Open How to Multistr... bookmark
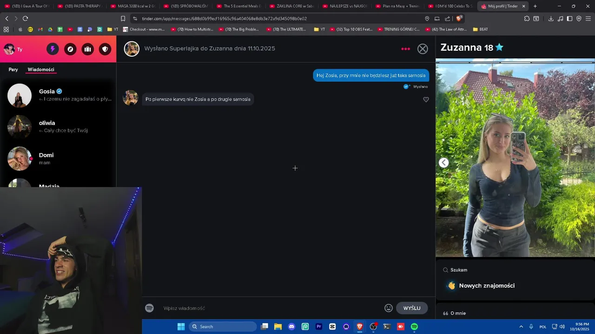 (192, 29)
